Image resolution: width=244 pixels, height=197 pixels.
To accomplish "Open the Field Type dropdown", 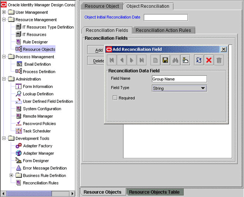I will click(180, 88).
